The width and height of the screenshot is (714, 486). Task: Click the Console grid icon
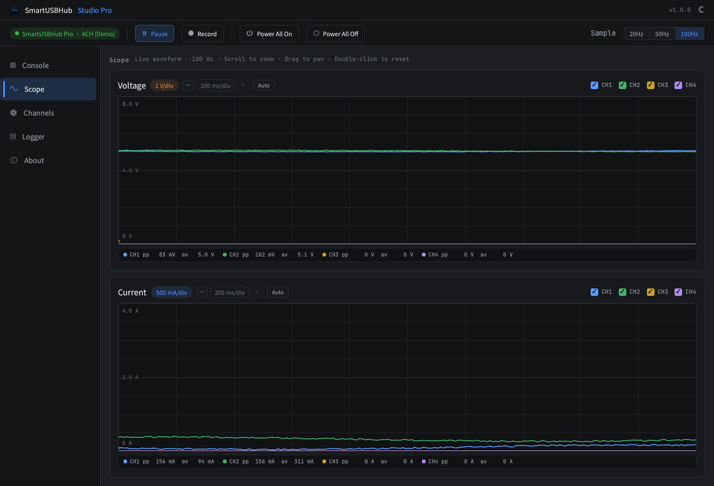coord(13,65)
